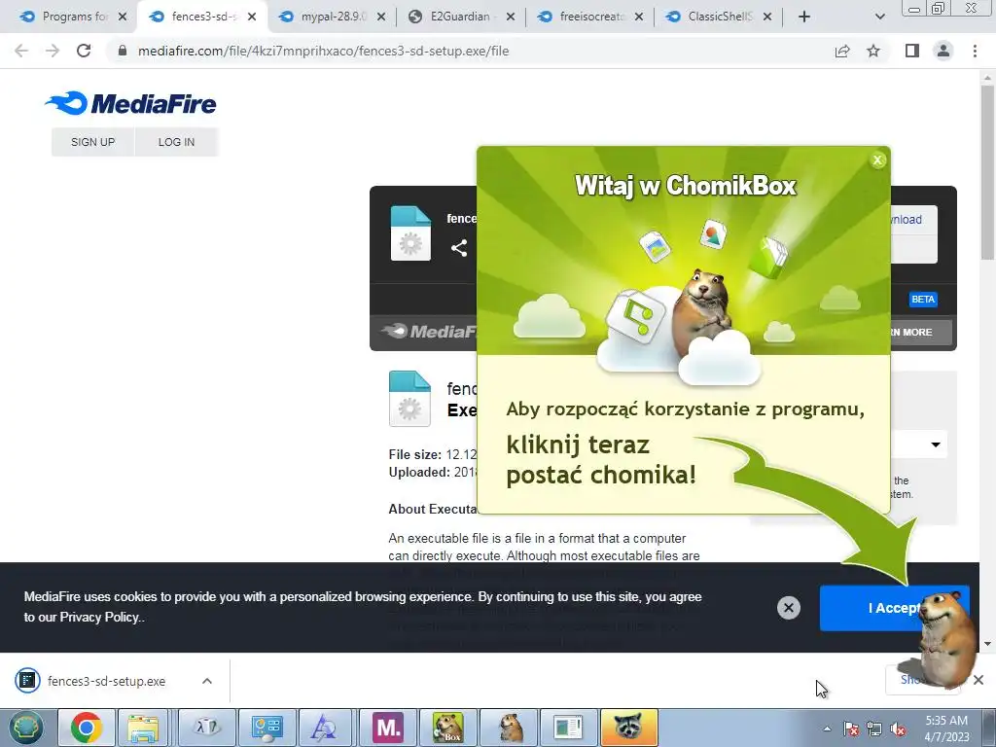Click the padlock site info icon

click(123, 51)
